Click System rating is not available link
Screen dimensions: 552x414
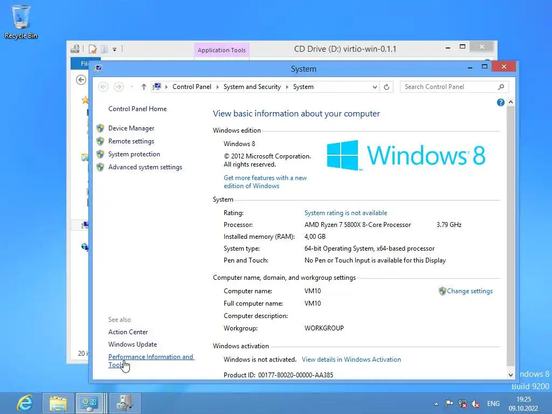tap(346, 213)
